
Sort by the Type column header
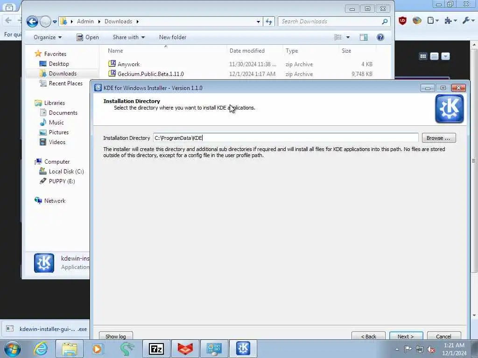point(311,50)
